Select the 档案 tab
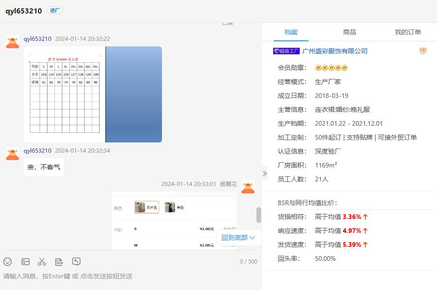This screenshot has height=290, width=437. click(x=291, y=32)
